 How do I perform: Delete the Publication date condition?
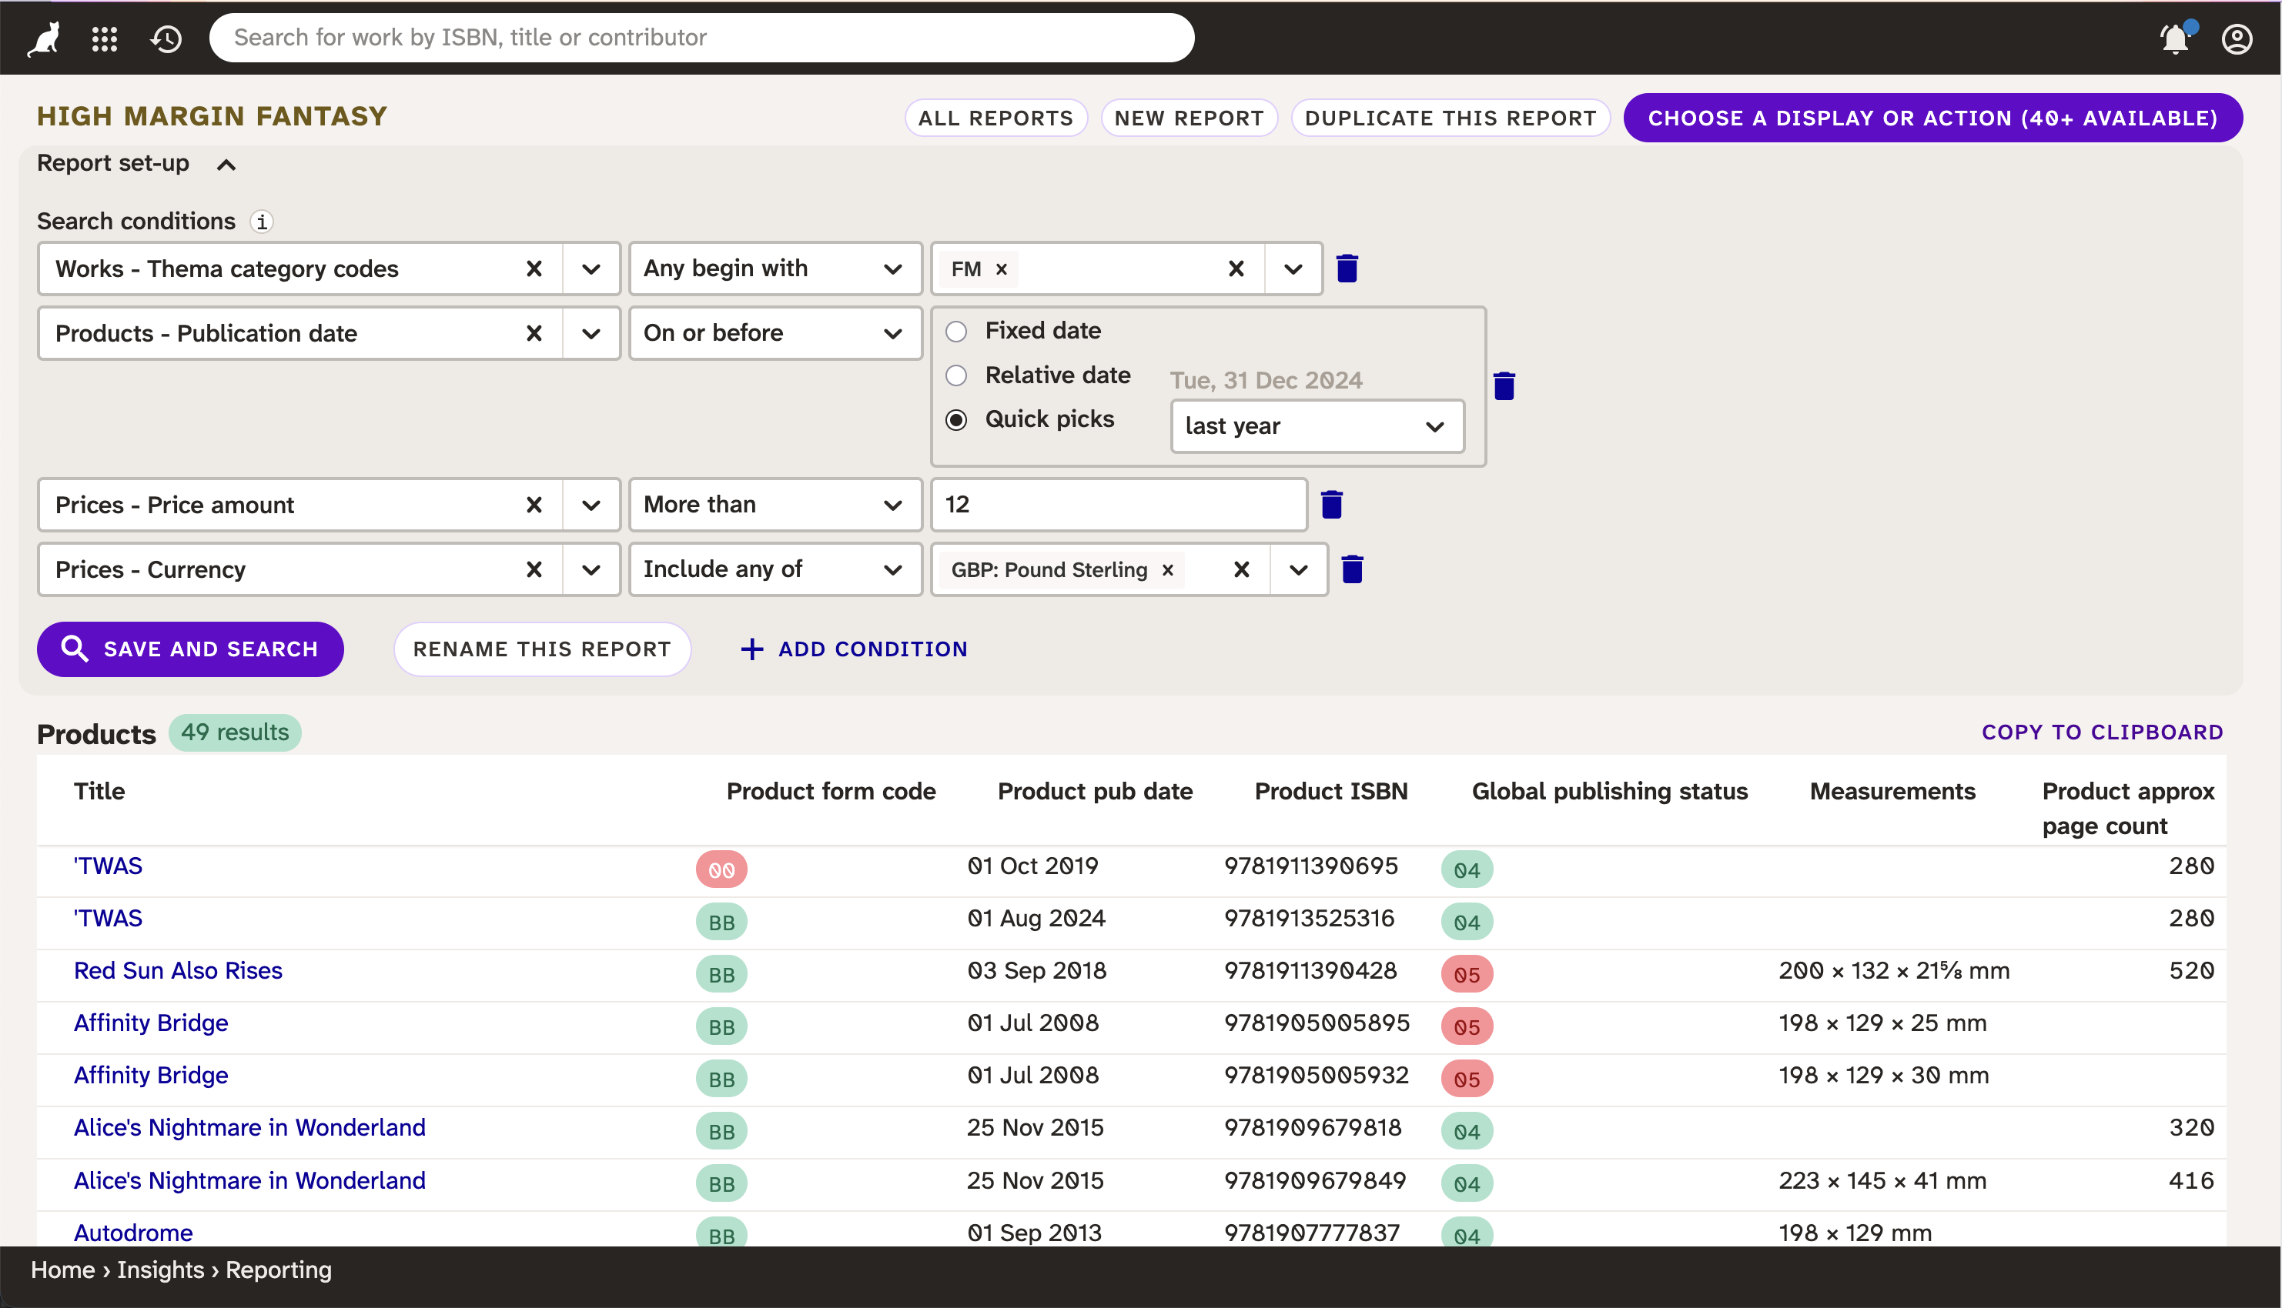tap(1504, 385)
